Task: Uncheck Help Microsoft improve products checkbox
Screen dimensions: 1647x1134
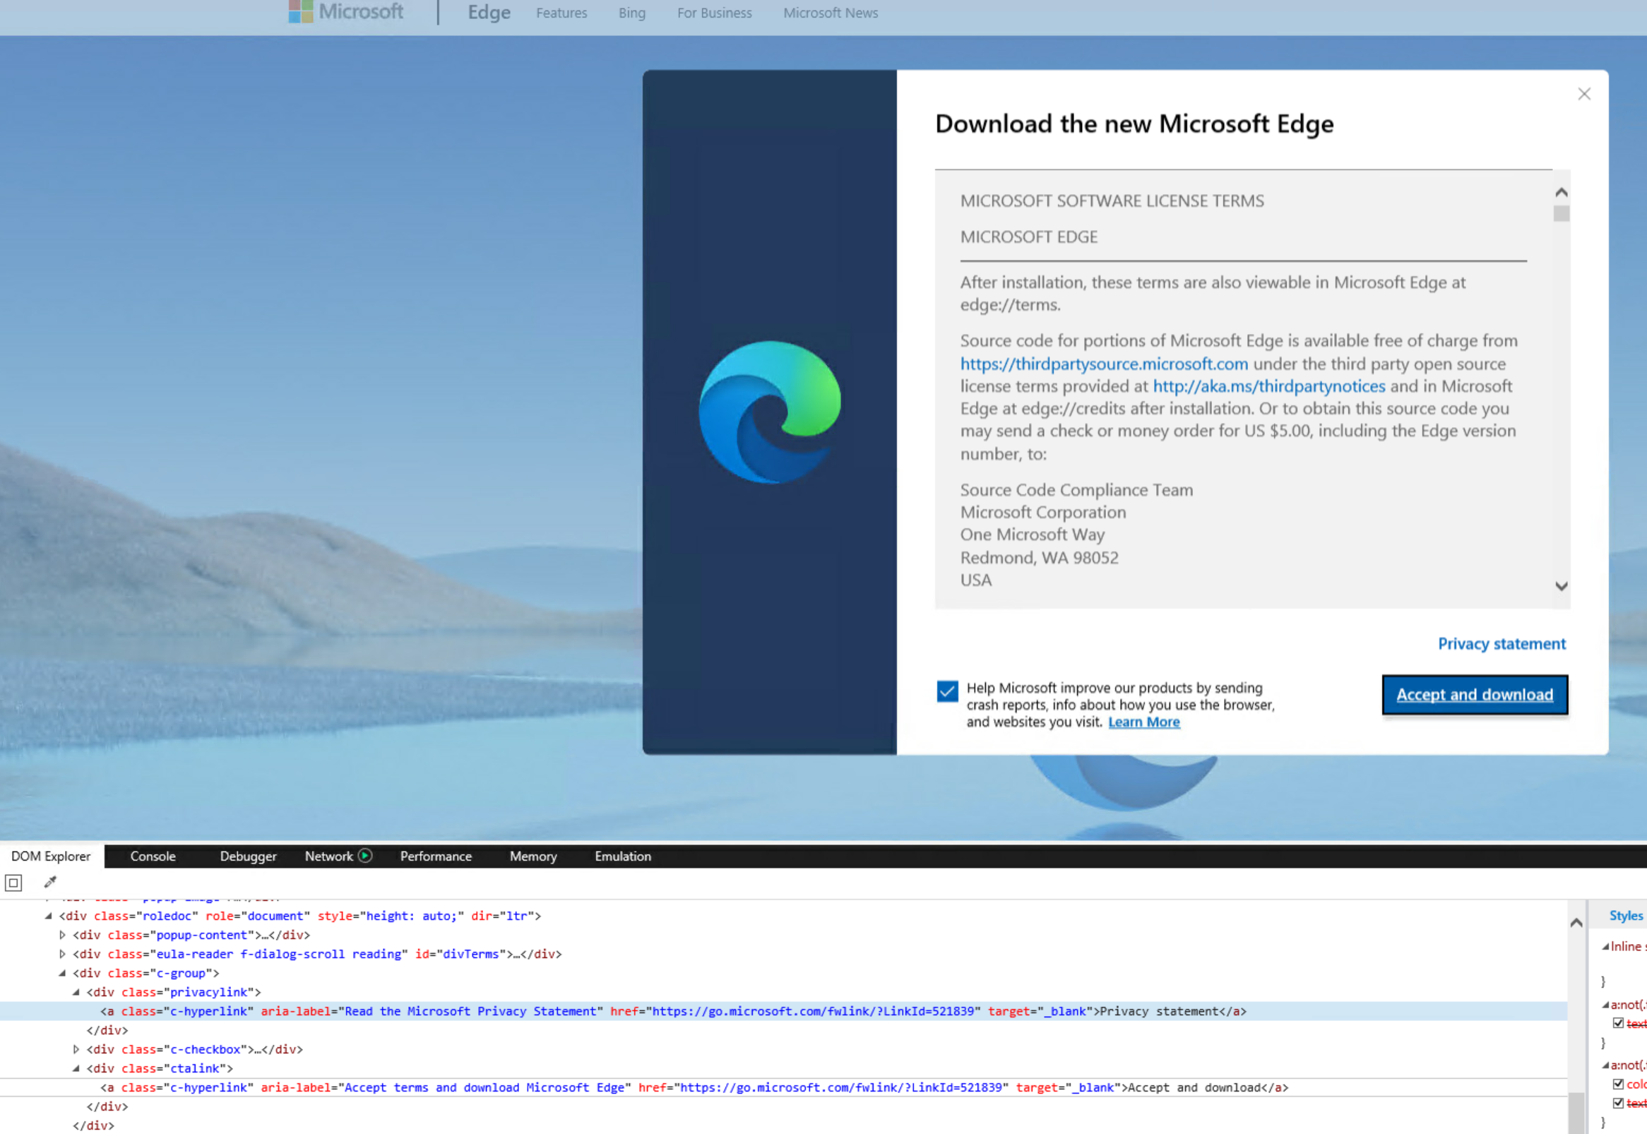Action: tap(947, 691)
